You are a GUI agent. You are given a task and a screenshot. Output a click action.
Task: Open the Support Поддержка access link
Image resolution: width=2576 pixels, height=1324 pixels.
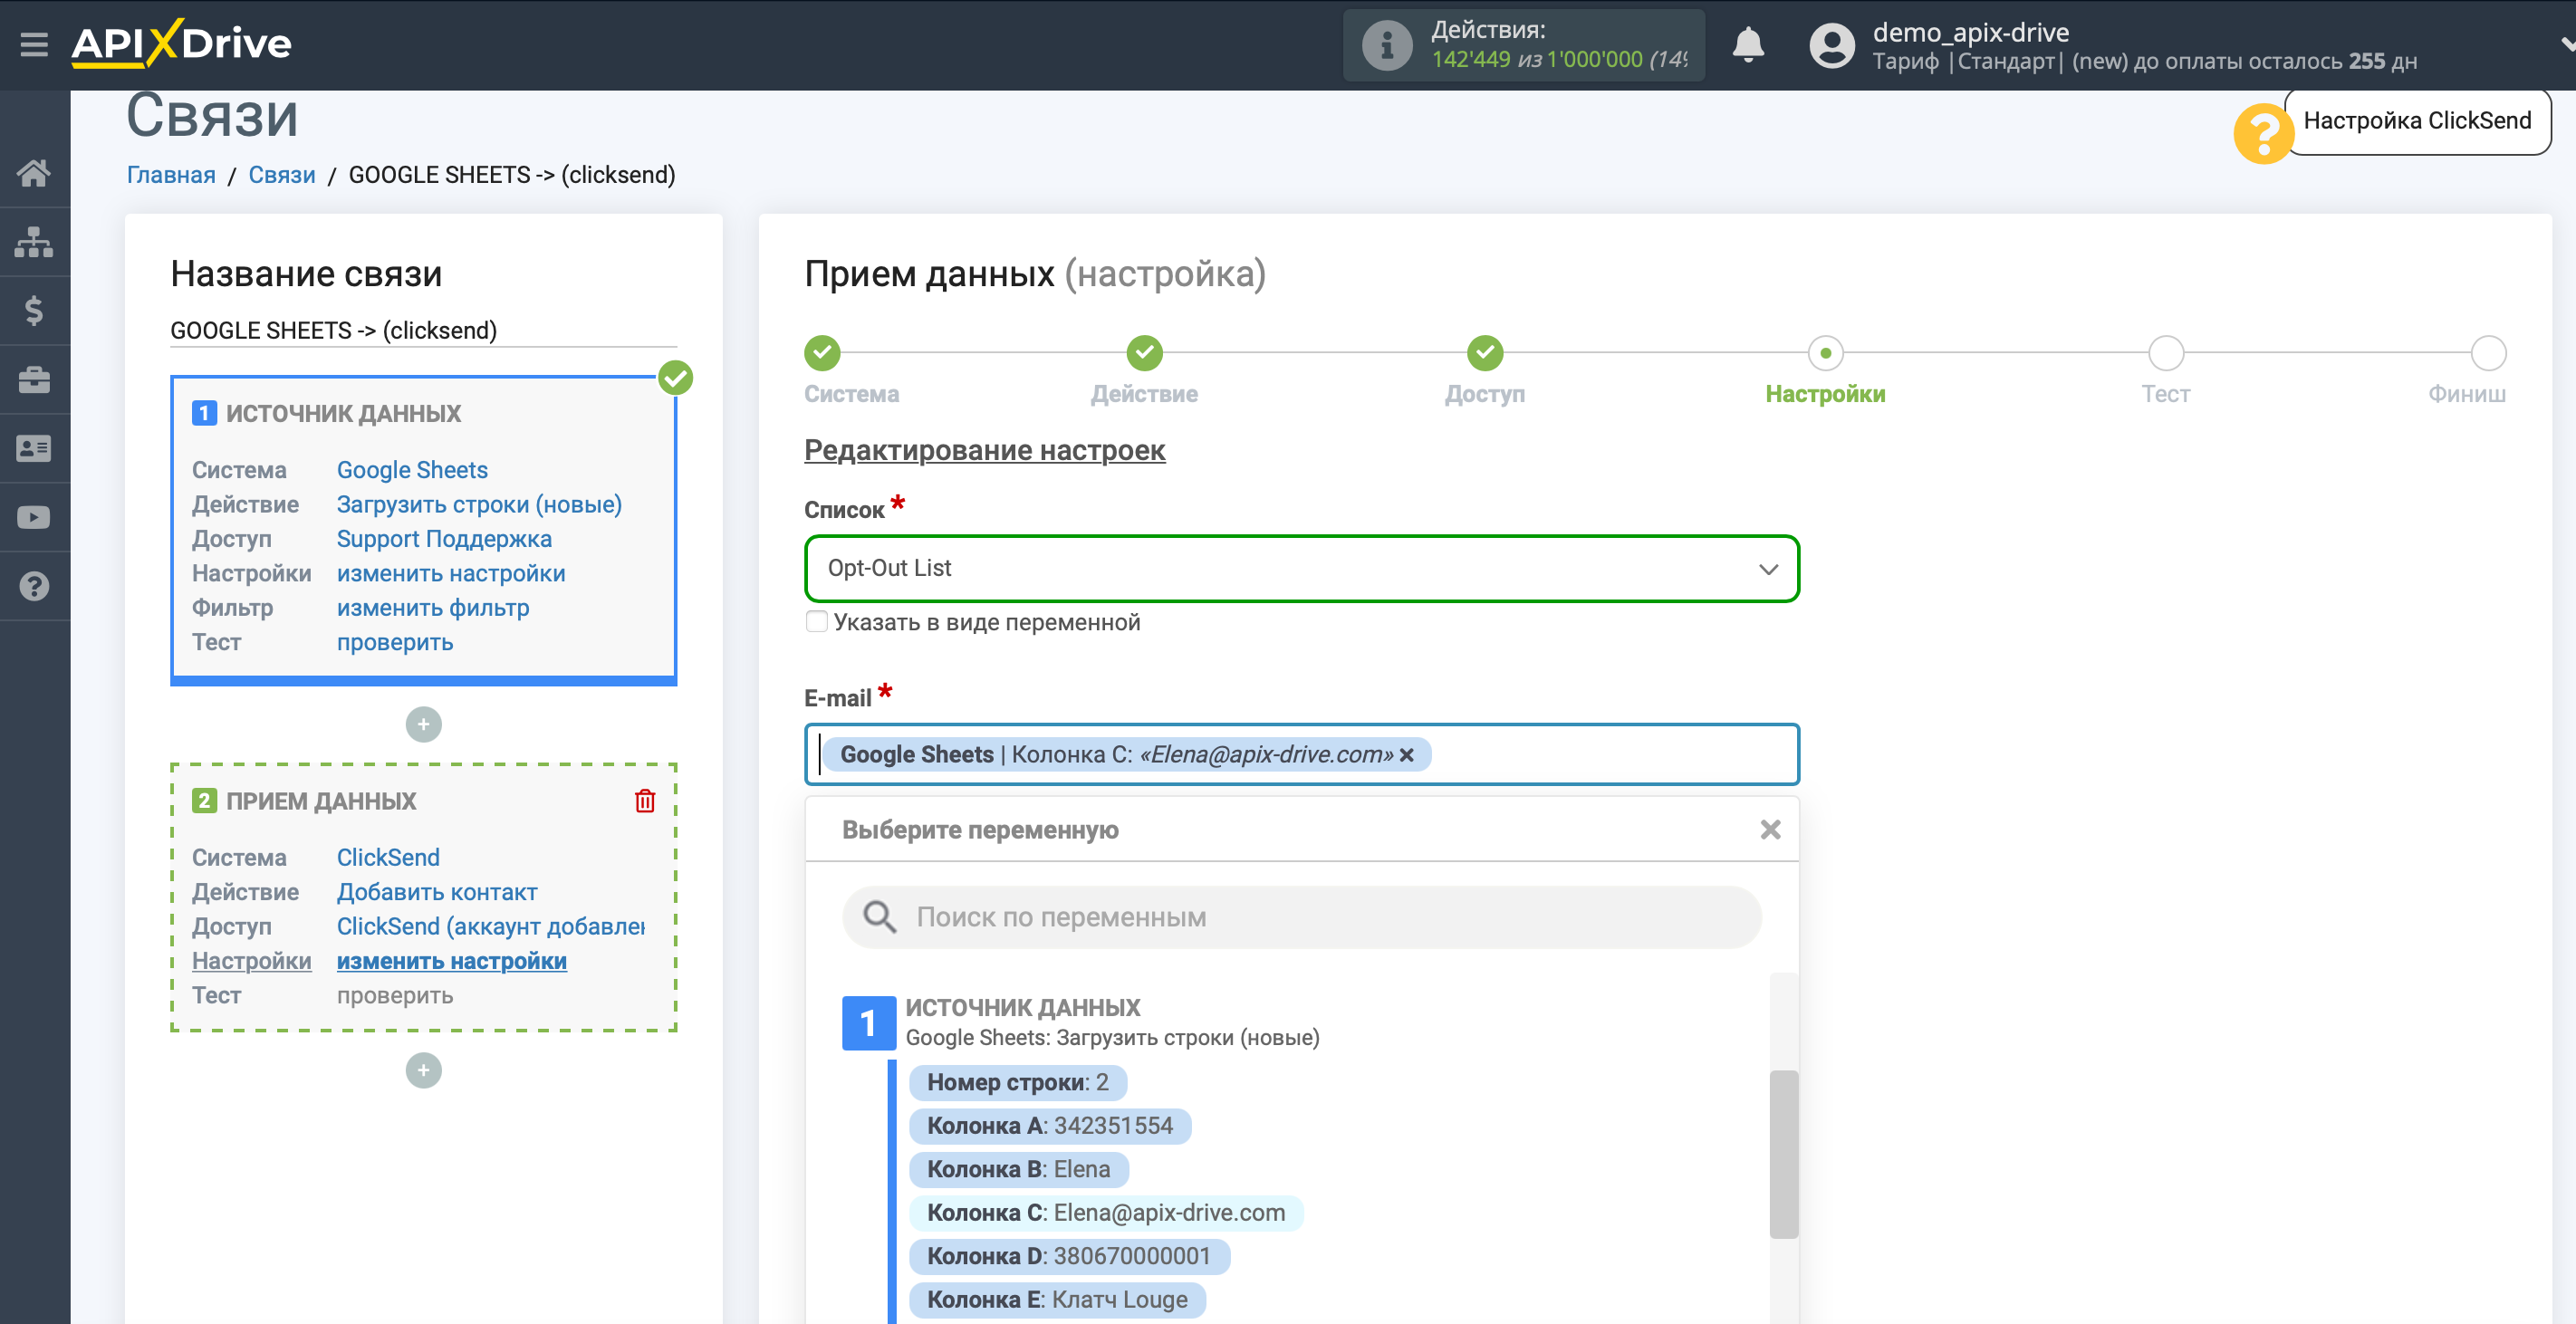pos(444,538)
